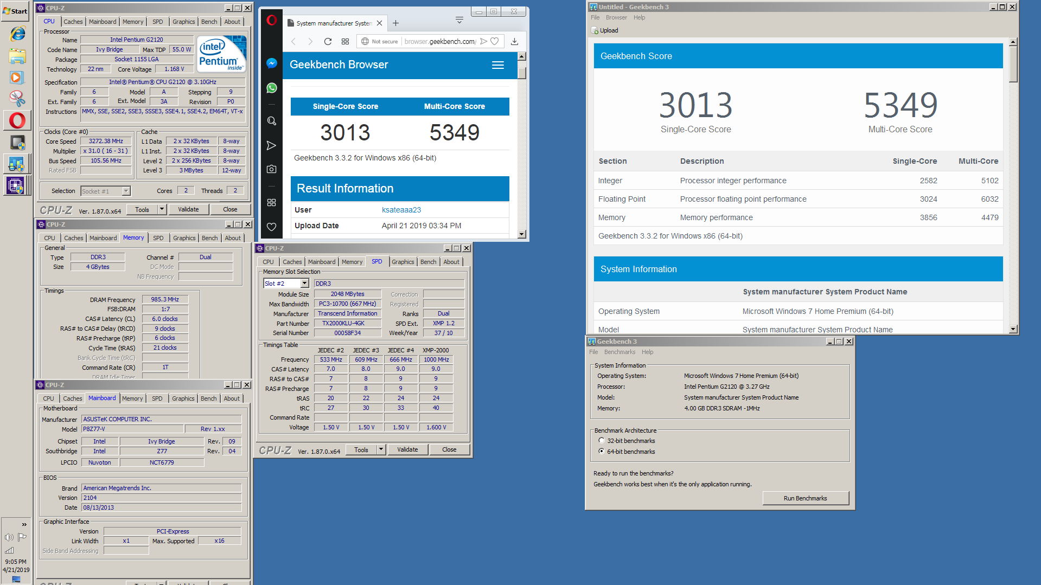Click Tools button in SPD CPU-Z window
1041x585 pixels.
tap(361, 449)
